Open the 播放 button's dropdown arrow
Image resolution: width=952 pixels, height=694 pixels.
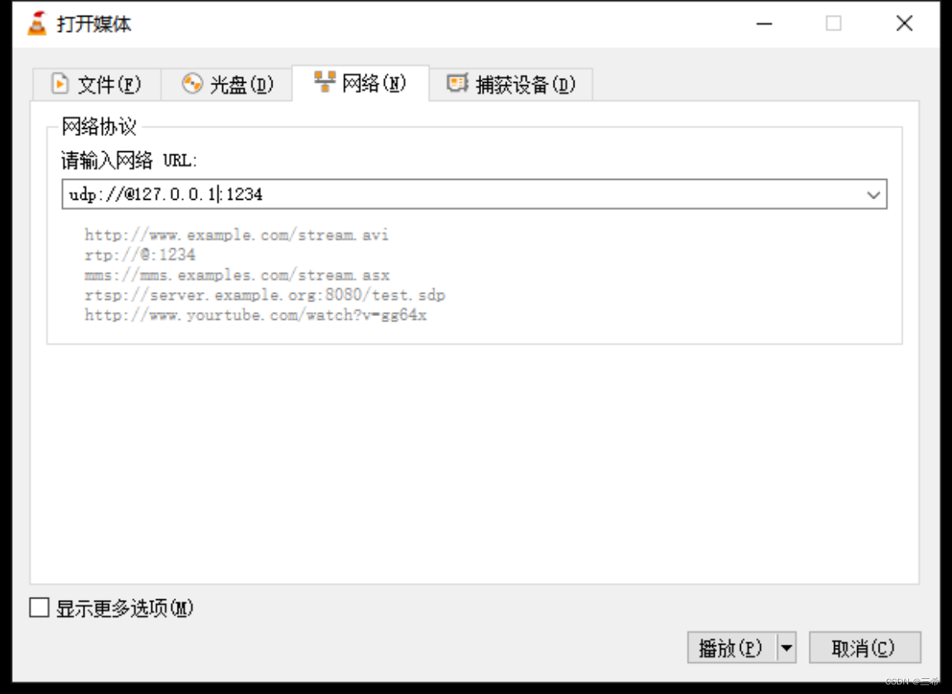coord(786,648)
